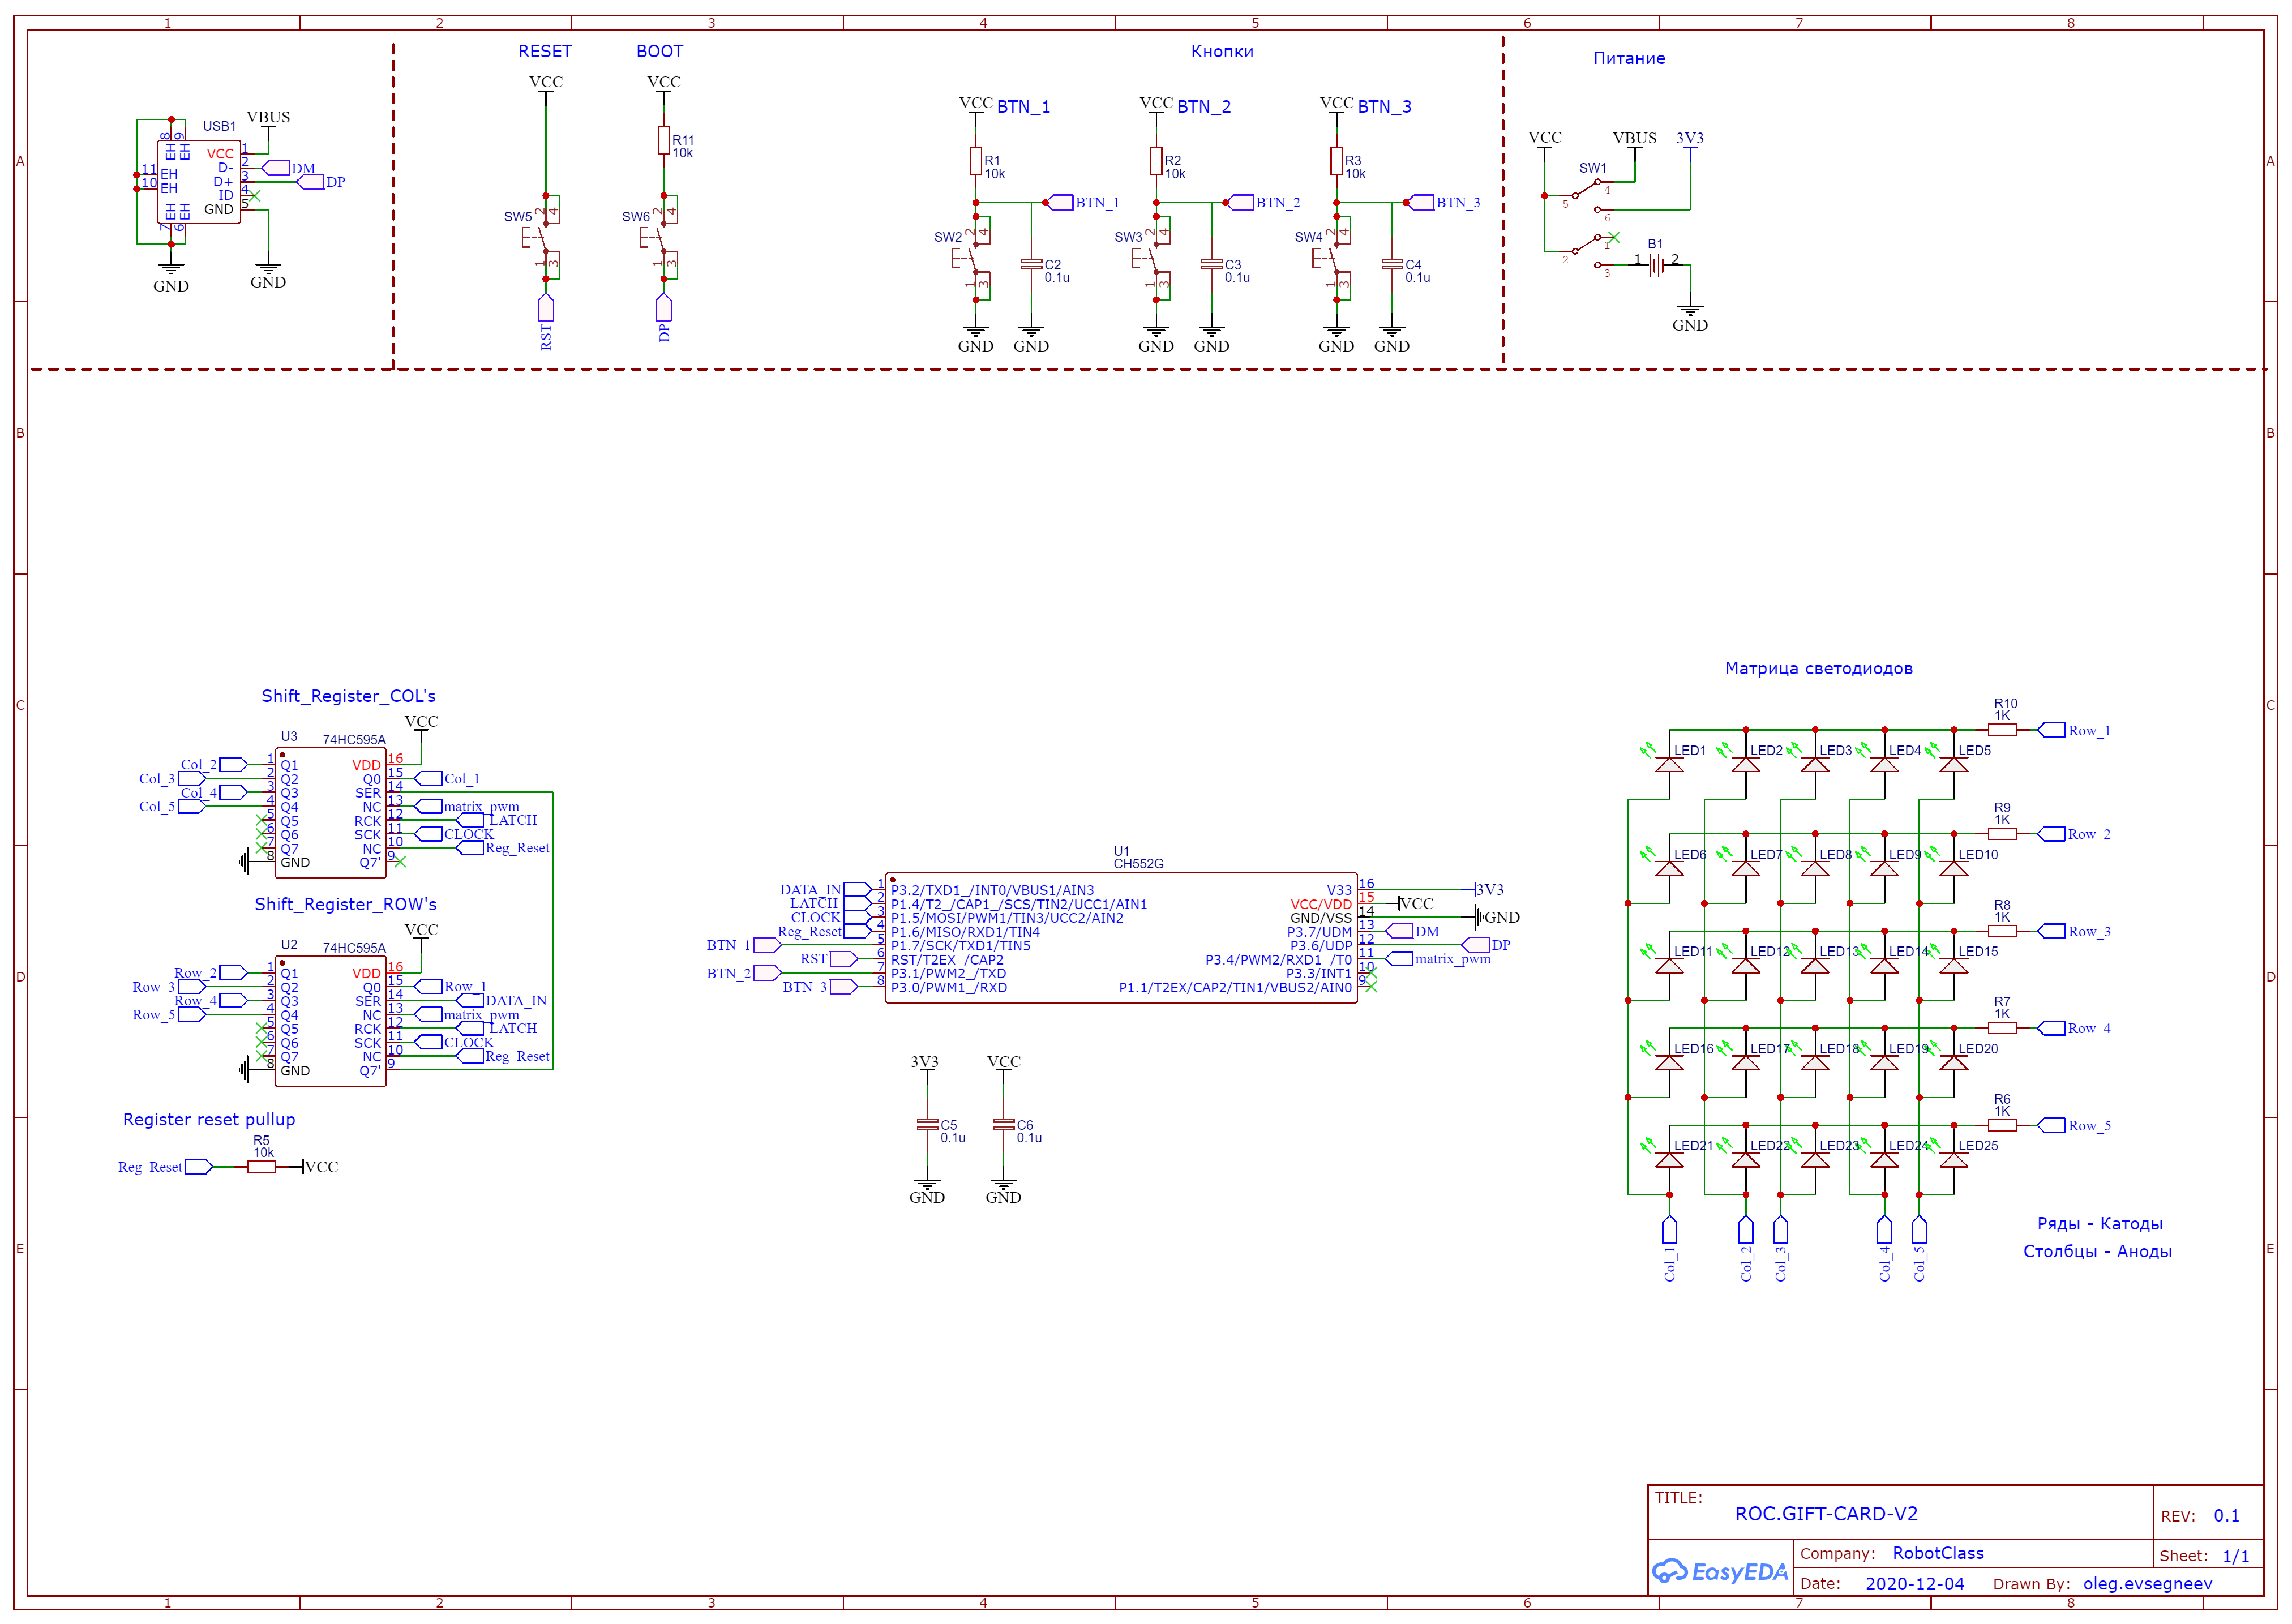Select resistor R10 at Row_1
This screenshot has height=1624, width=2292.
click(2002, 730)
